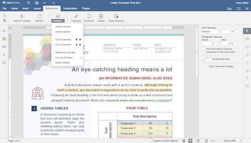Open Chart settings in right sidebar
The width and height of the screenshot is (251, 143).
(x=247, y=70)
